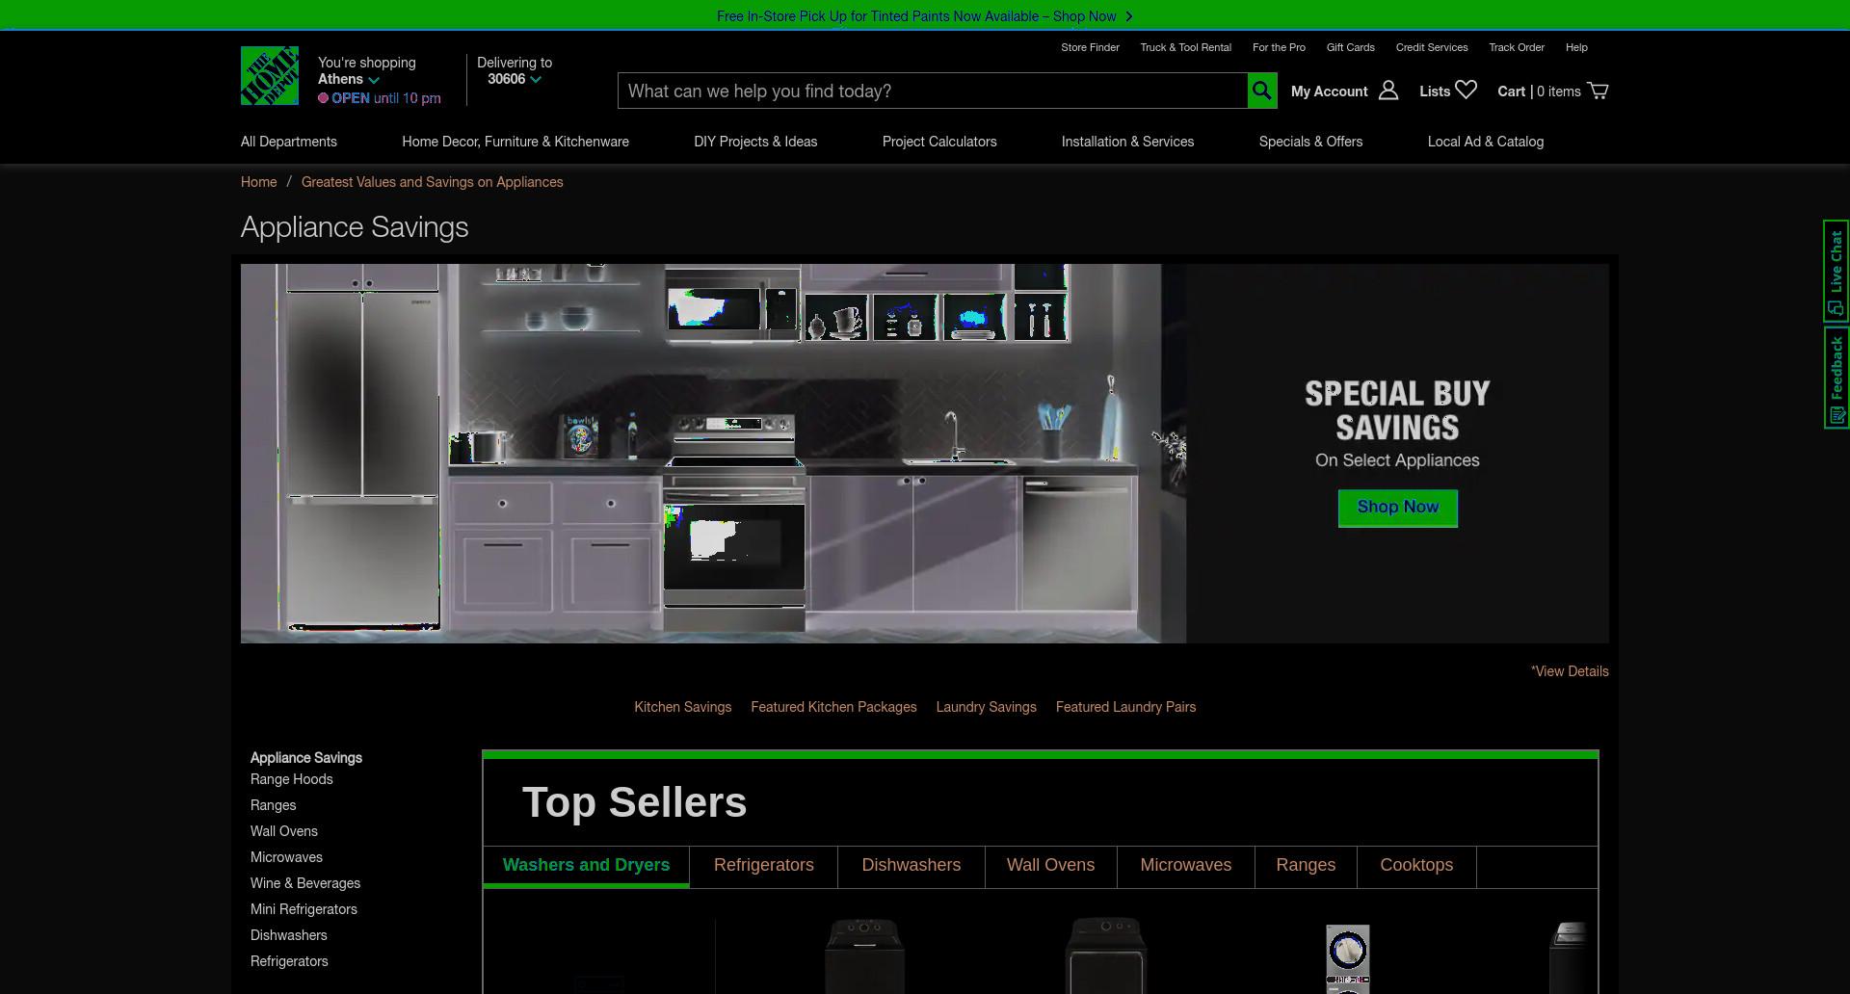Switch to the Microwaves tab

pyautogui.click(x=1186, y=866)
